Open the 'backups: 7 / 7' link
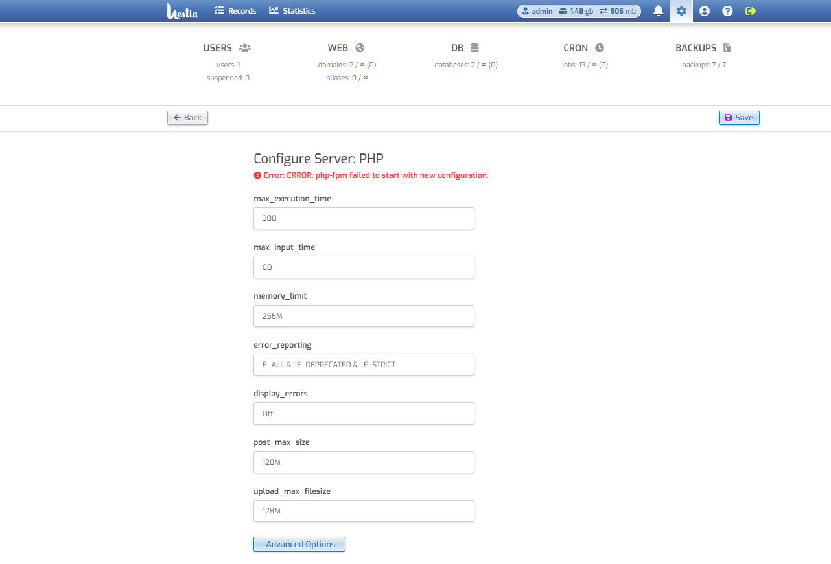Viewport: 831px width, 564px height. coord(704,64)
